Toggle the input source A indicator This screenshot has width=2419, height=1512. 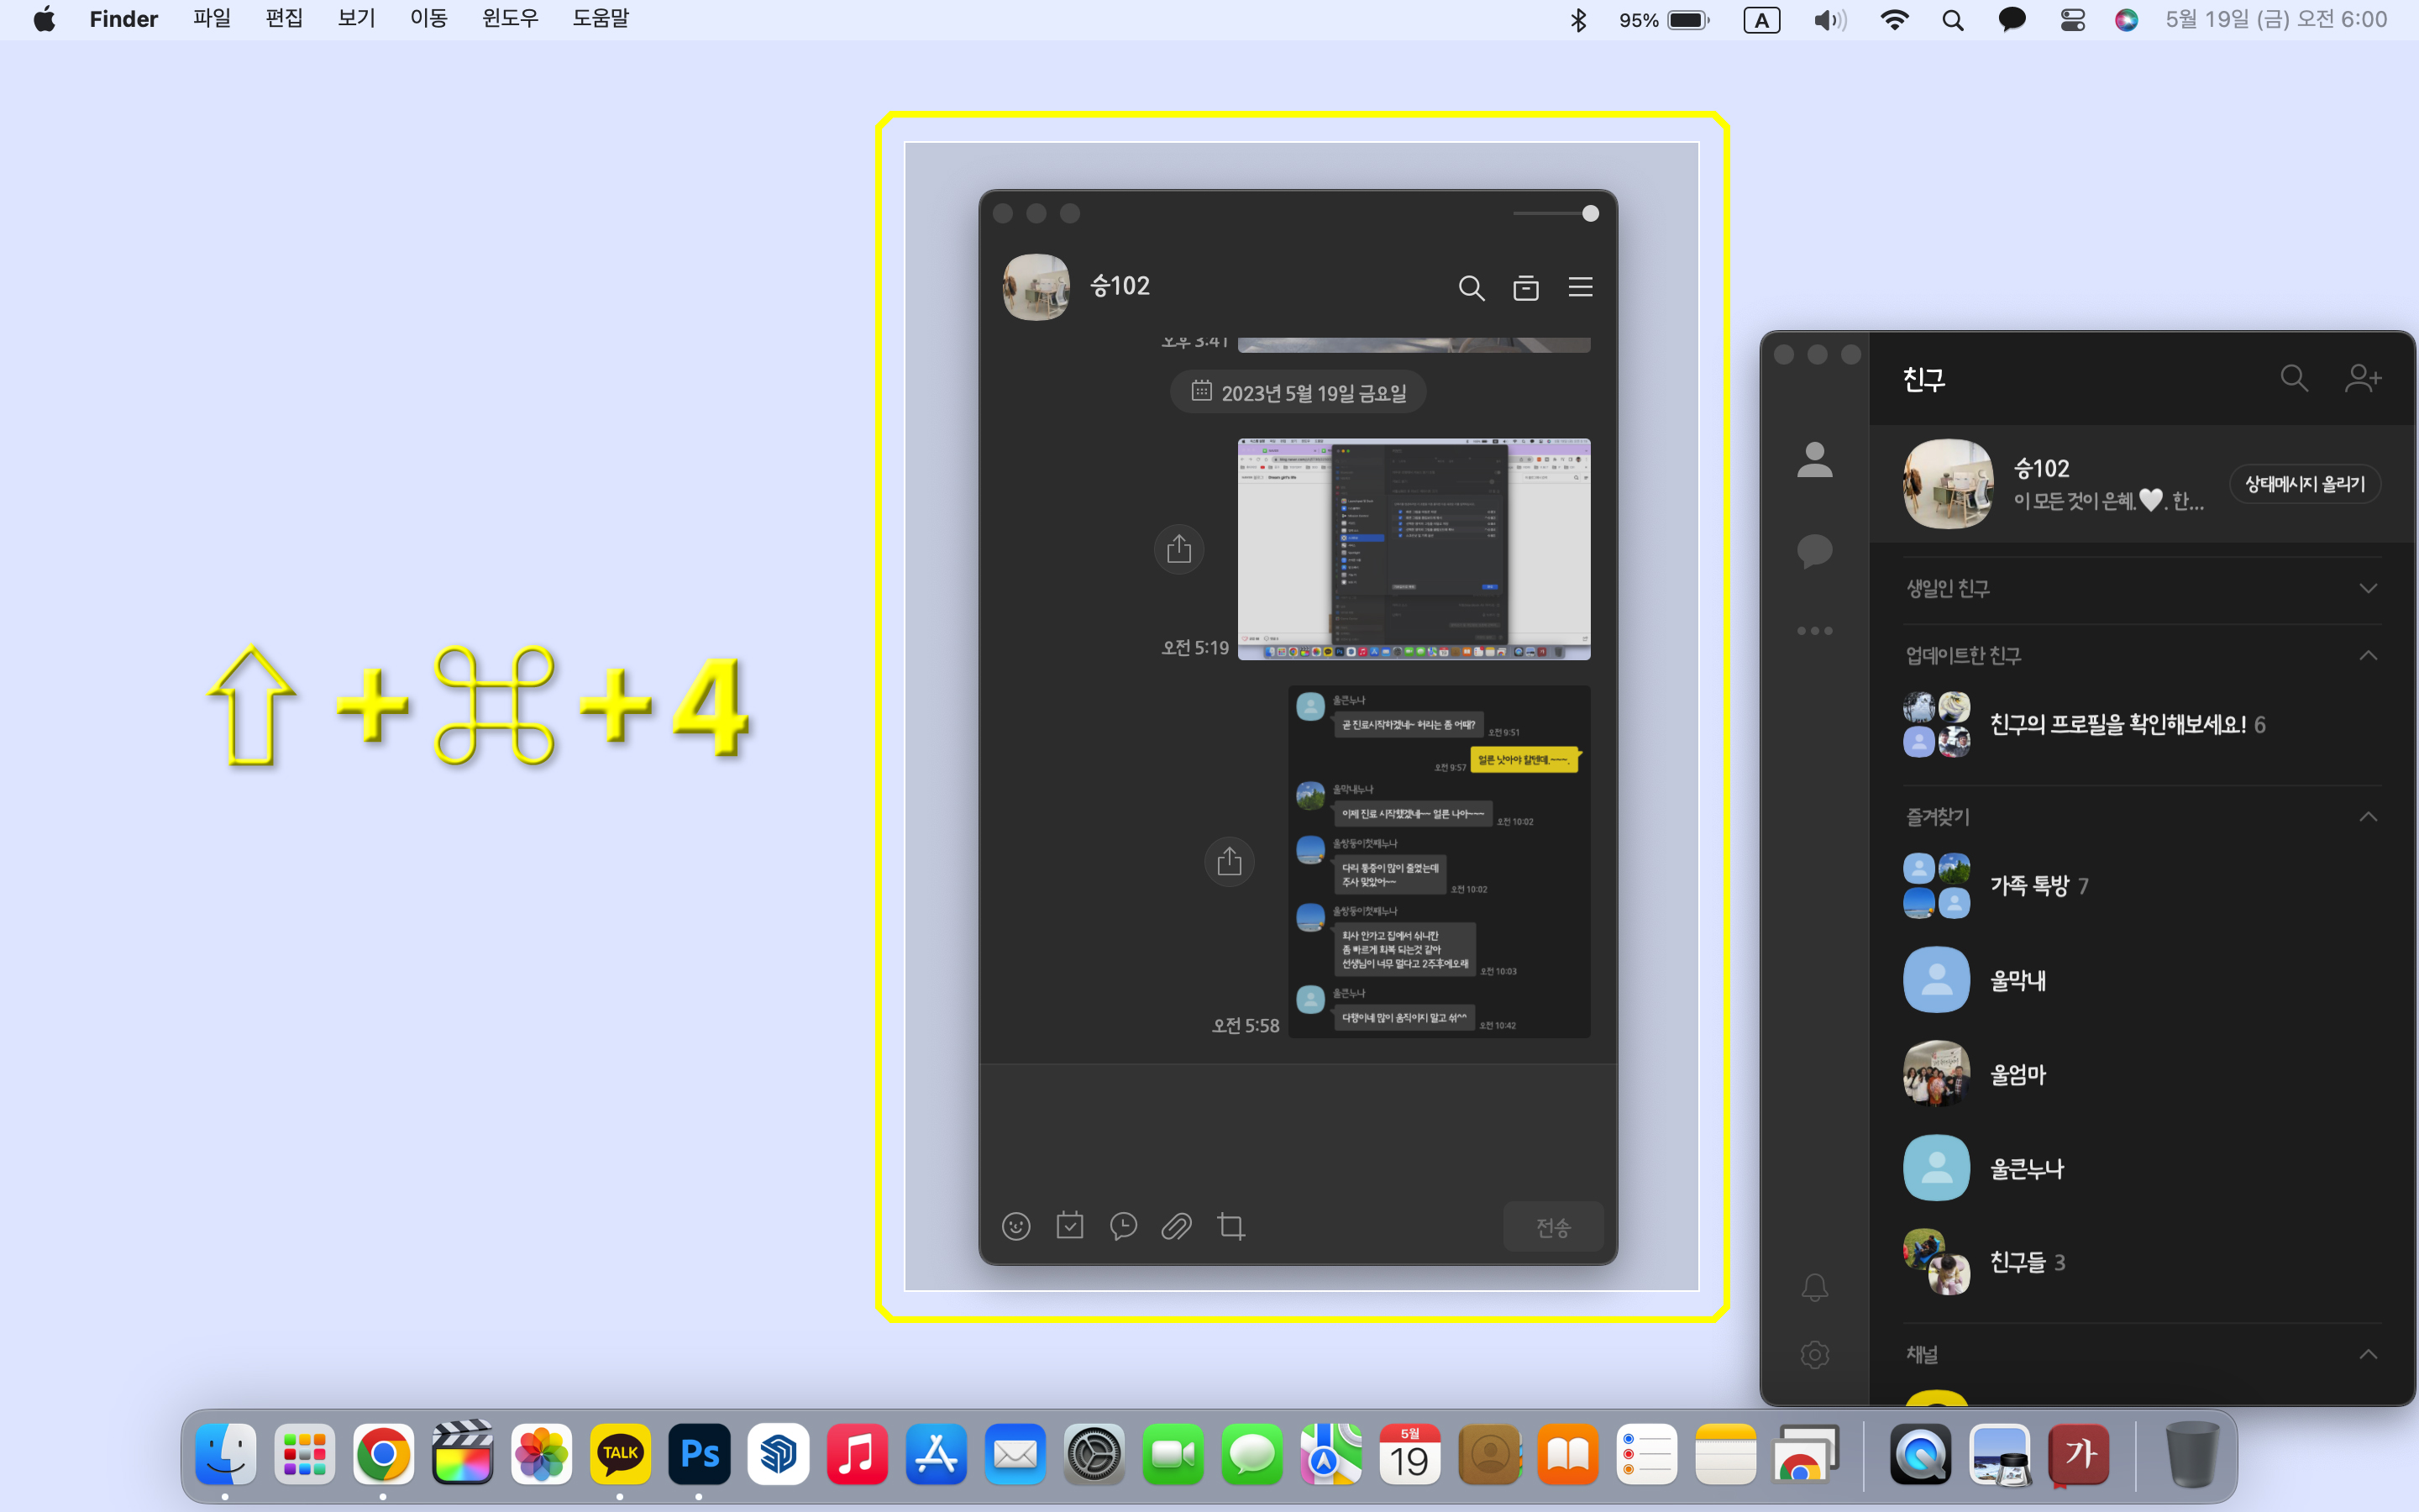[1761, 20]
